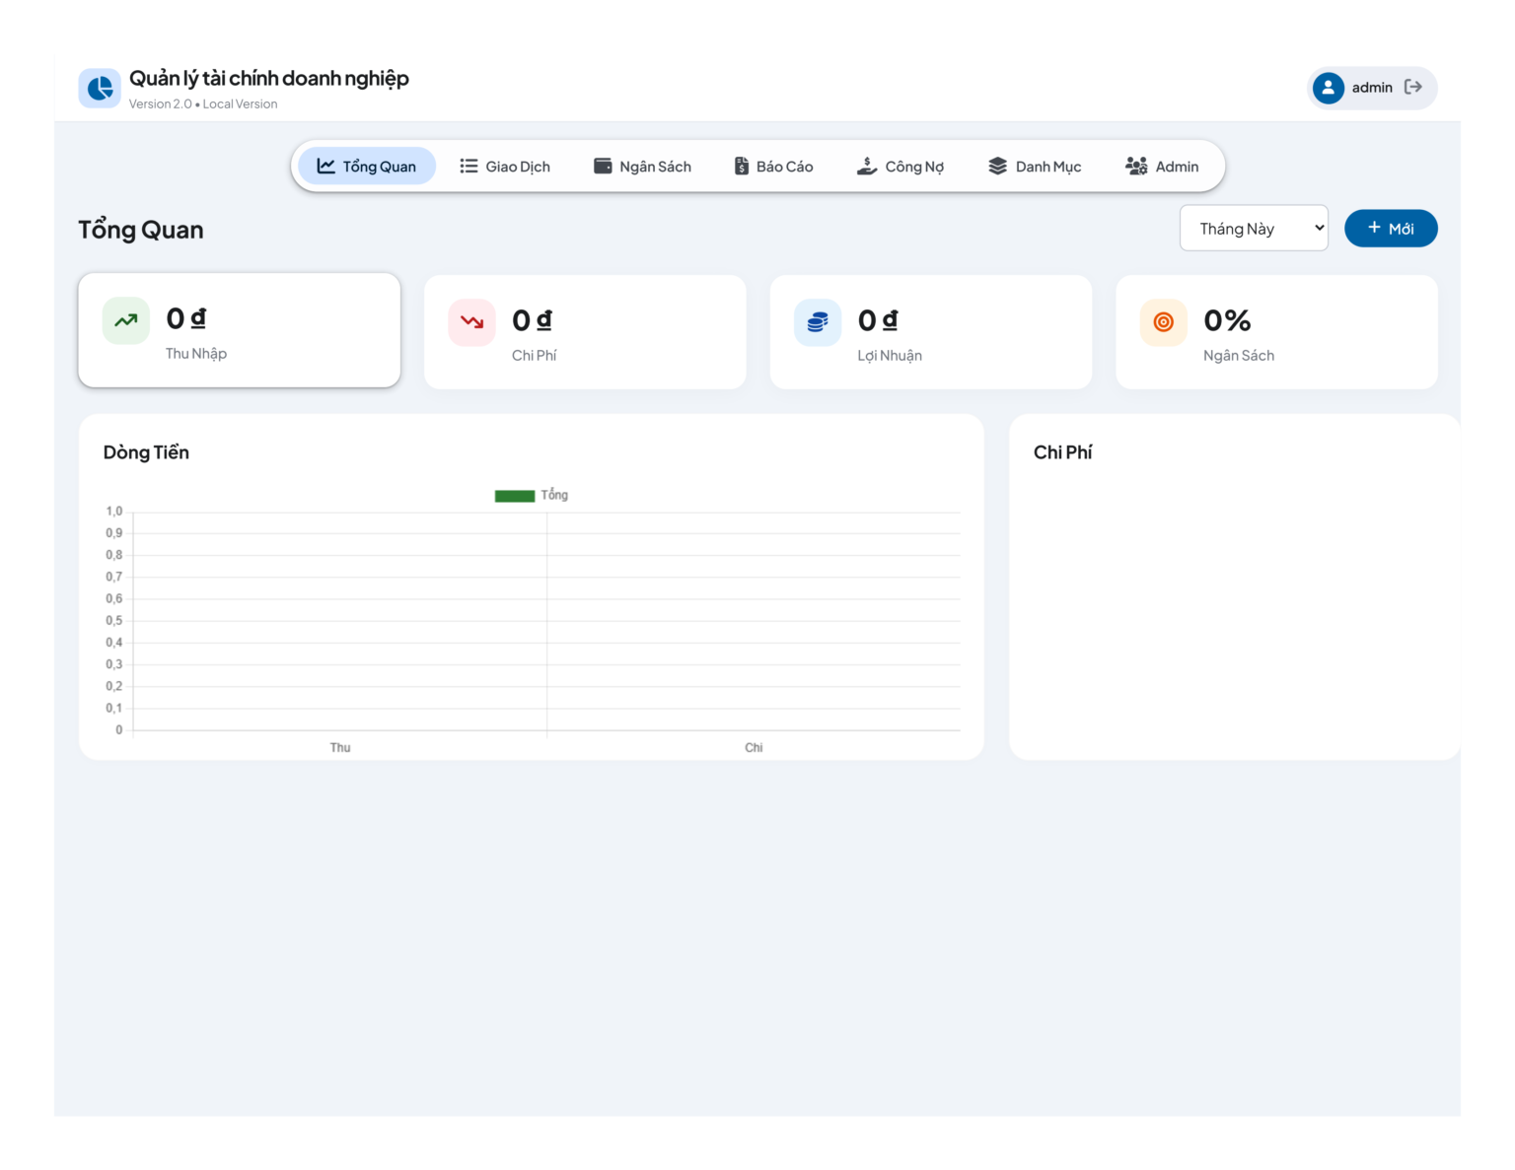Click the red trending-down icon on Chi Phí card
1515x1170 pixels.
pyautogui.click(x=471, y=322)
